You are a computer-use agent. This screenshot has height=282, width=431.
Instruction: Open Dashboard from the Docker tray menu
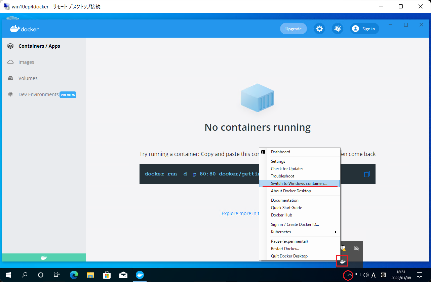(280, 152)
